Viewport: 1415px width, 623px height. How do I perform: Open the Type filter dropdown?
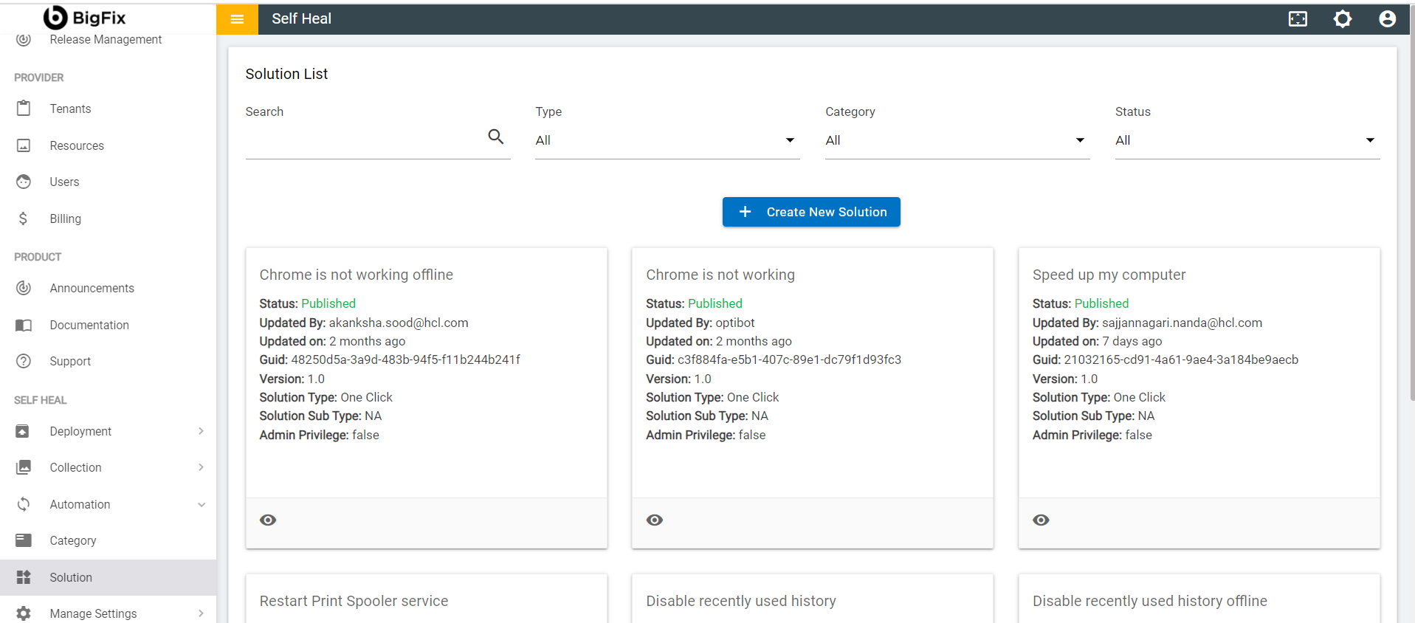[667, 140]
